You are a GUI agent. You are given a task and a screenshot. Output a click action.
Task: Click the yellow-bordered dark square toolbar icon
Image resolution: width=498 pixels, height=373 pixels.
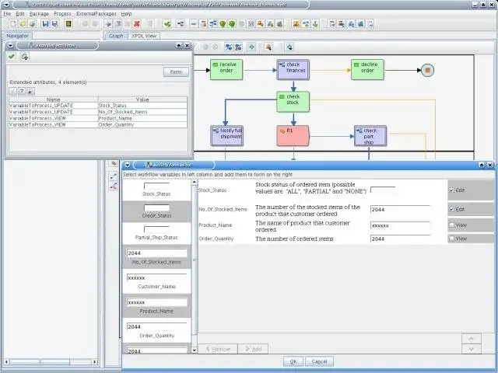(68, 24)
